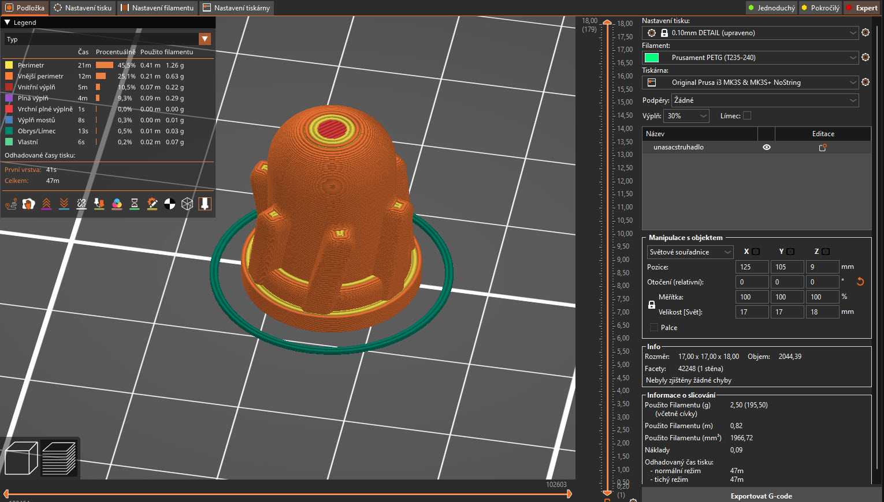Screen dimensions: 884x502
Task: Grab bottom thumb of vertical layer slider
Action: point(607,493)
